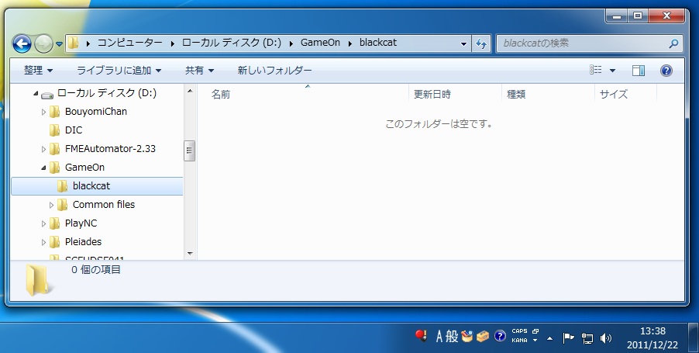Click the navigation pane vertical scrollbar thumb
699x353 pixels.
189,151
